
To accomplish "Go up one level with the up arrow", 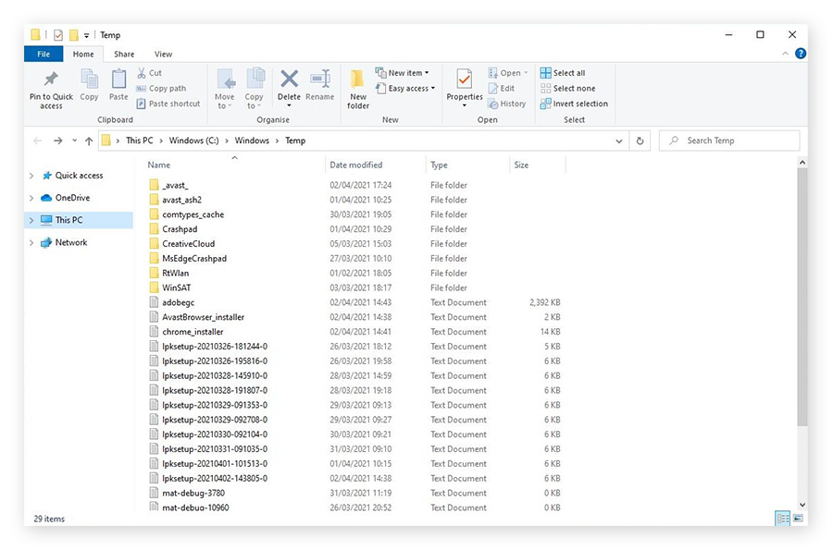I will 89,141.
